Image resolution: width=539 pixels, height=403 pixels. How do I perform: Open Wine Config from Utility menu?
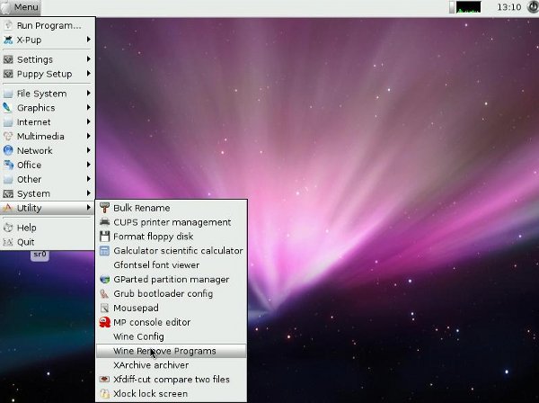[171, 336]
